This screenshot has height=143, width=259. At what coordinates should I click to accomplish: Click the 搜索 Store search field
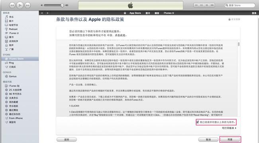tap(239, 5)
